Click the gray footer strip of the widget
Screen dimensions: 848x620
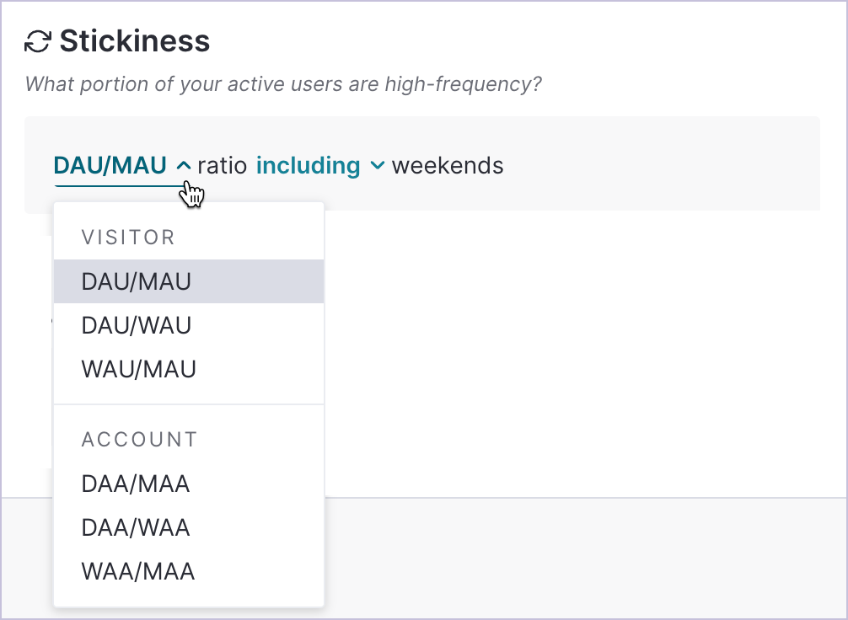(x=584, y=557)
